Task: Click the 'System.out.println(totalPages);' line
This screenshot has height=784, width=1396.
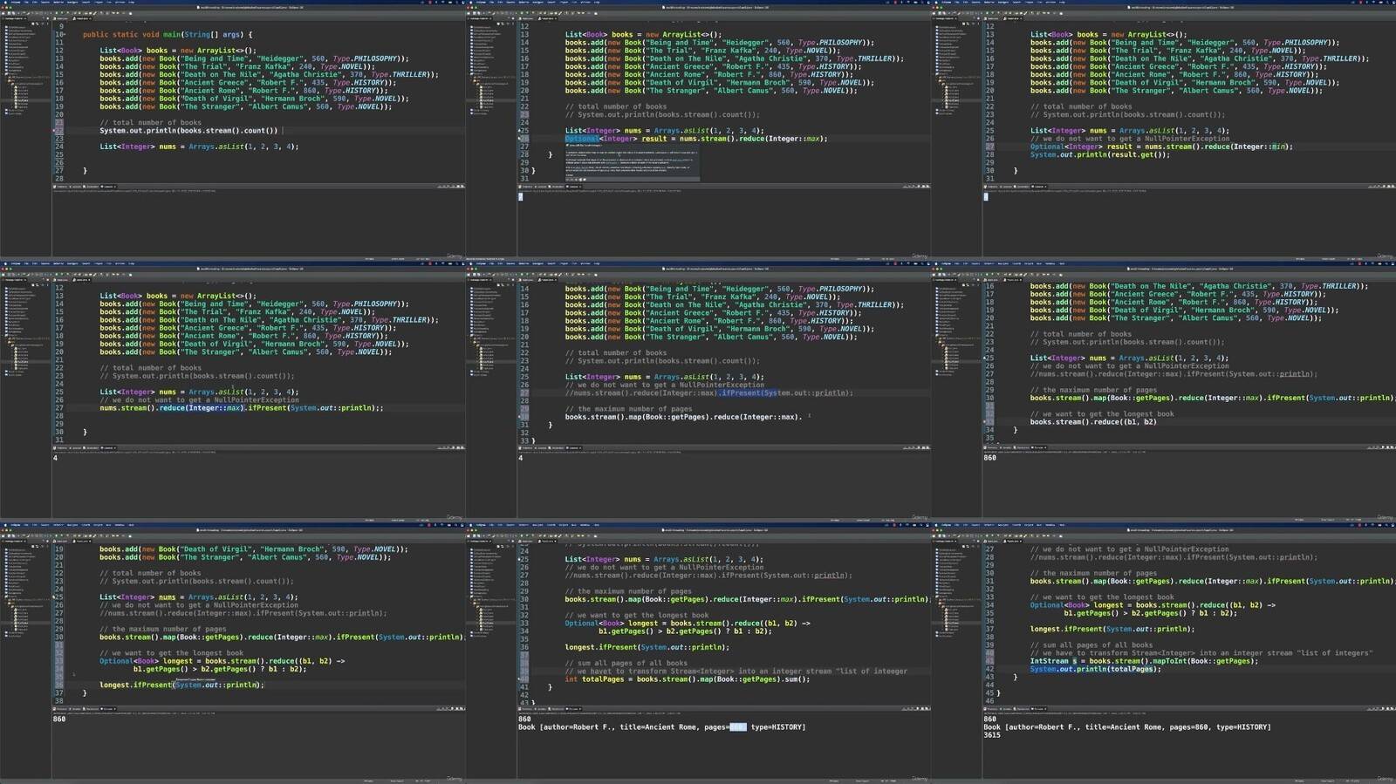Action: pos(1095,669)
